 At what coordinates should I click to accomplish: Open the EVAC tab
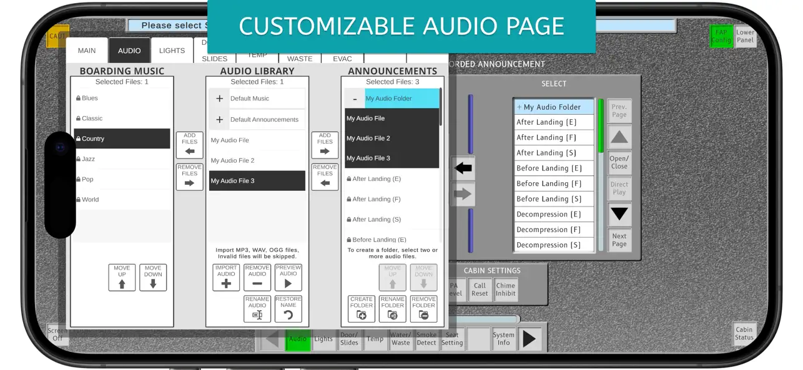342,58
